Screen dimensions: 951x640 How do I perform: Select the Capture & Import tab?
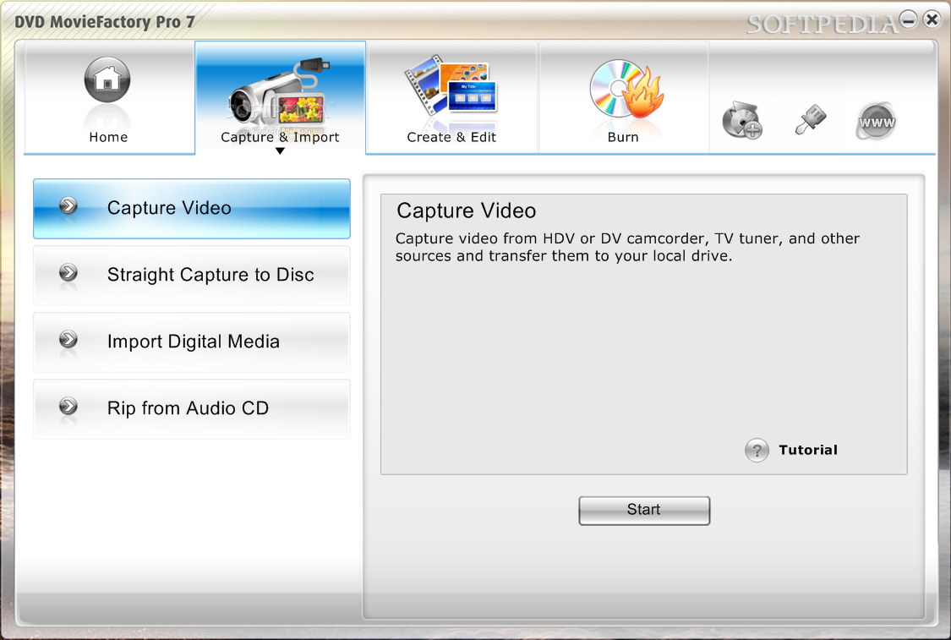280,98
